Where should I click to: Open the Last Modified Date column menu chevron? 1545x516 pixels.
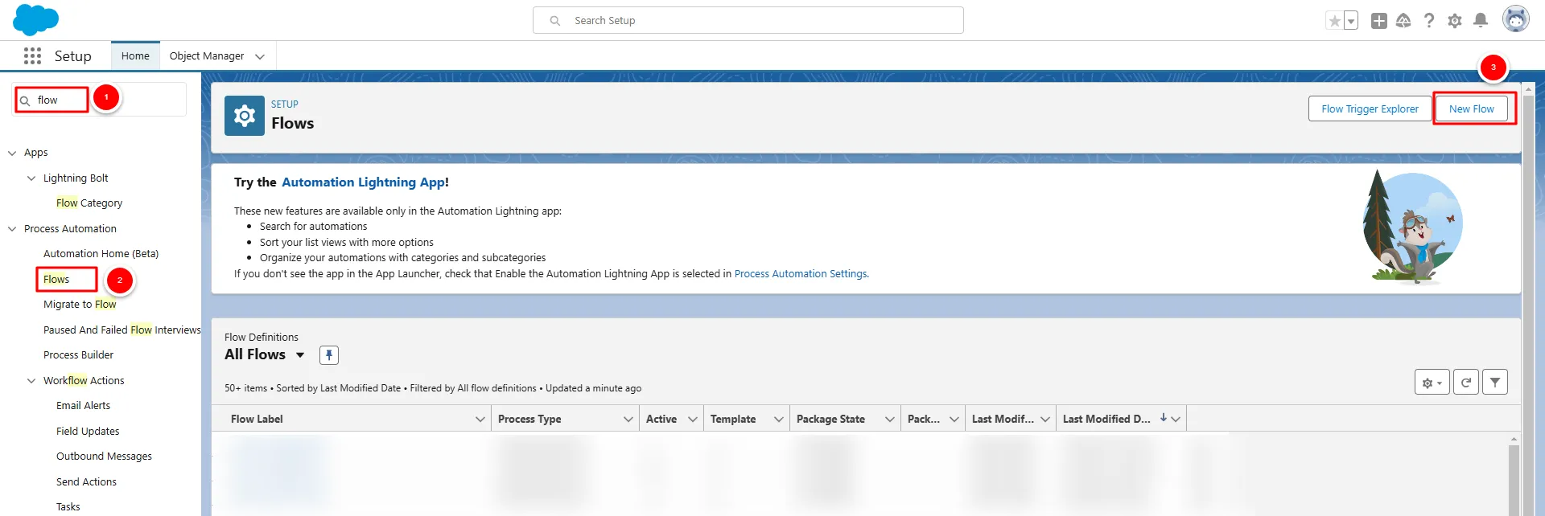point(1176,420)
